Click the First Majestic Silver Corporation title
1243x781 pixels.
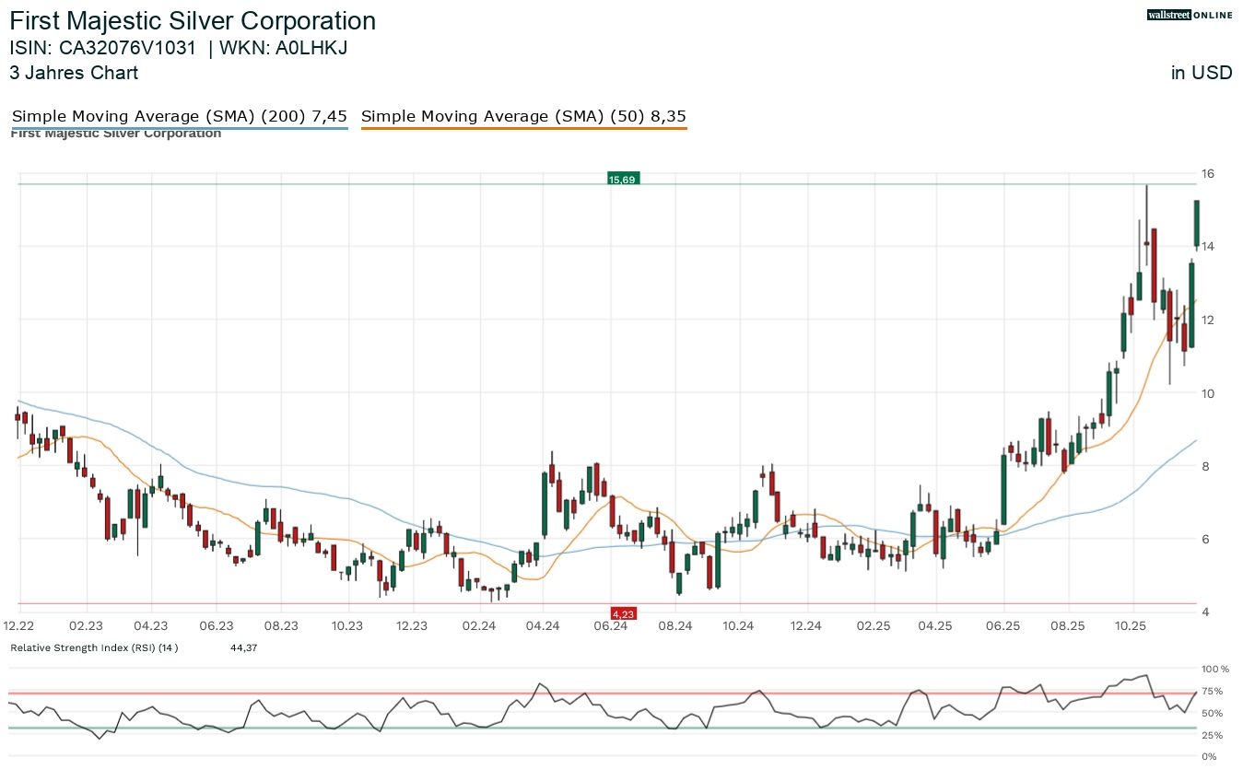pyautogui.click(x=193, y=21)
